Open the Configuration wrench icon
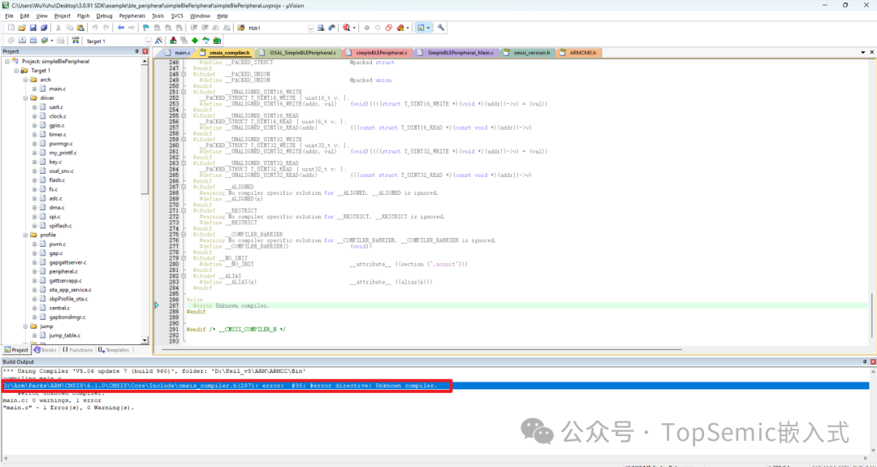The height and width of the screenshot is (467, 877). pyautogui.click(x=441, y=28)
